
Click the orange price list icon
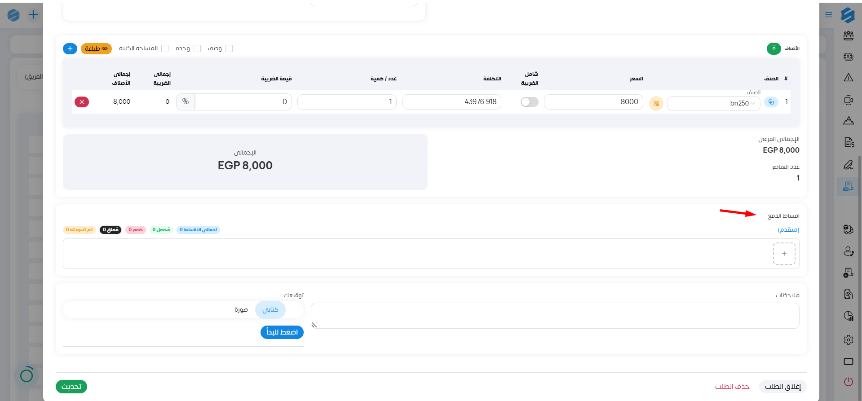[x=656, y=103]
